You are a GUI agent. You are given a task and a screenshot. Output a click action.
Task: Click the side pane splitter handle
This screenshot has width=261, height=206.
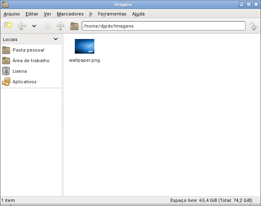[x=63, y=115]
